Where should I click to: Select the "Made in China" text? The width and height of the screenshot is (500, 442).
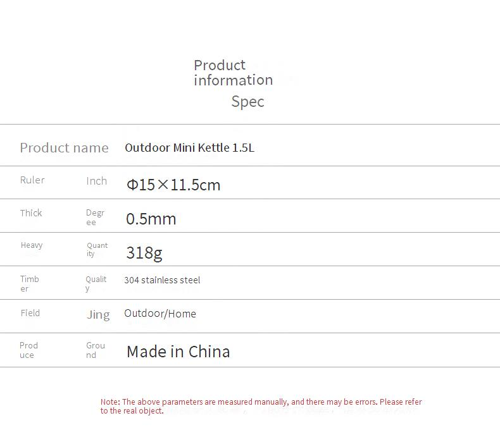pyautogui.click(x=178, y=352)
